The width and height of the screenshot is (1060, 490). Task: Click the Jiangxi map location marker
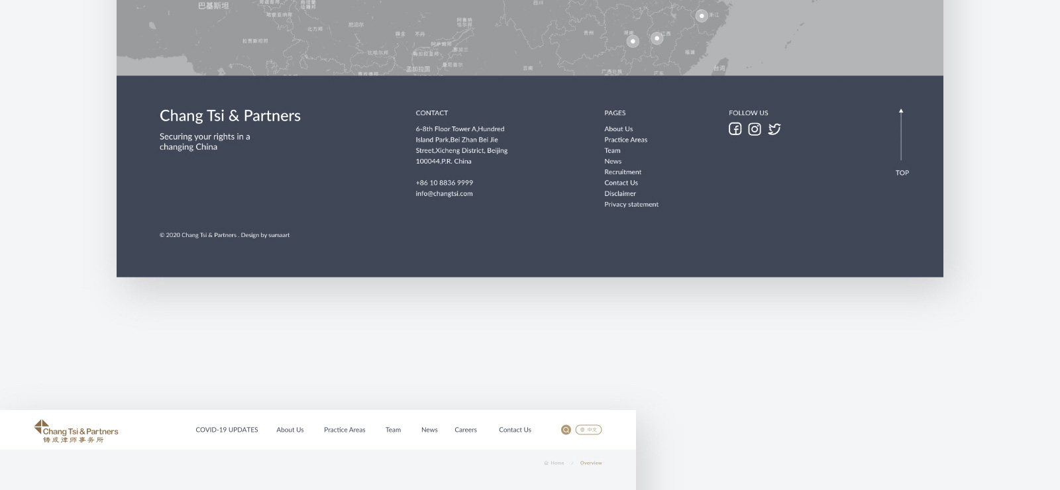pos(657,38)
